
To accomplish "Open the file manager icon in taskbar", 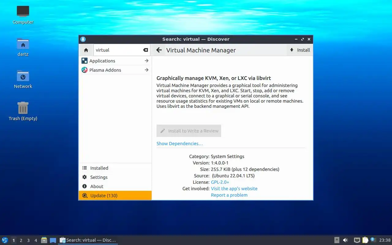I will (44, 240).
